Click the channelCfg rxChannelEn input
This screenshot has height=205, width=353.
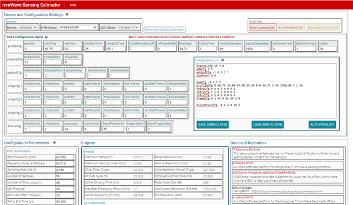click(x=33, y=62)
